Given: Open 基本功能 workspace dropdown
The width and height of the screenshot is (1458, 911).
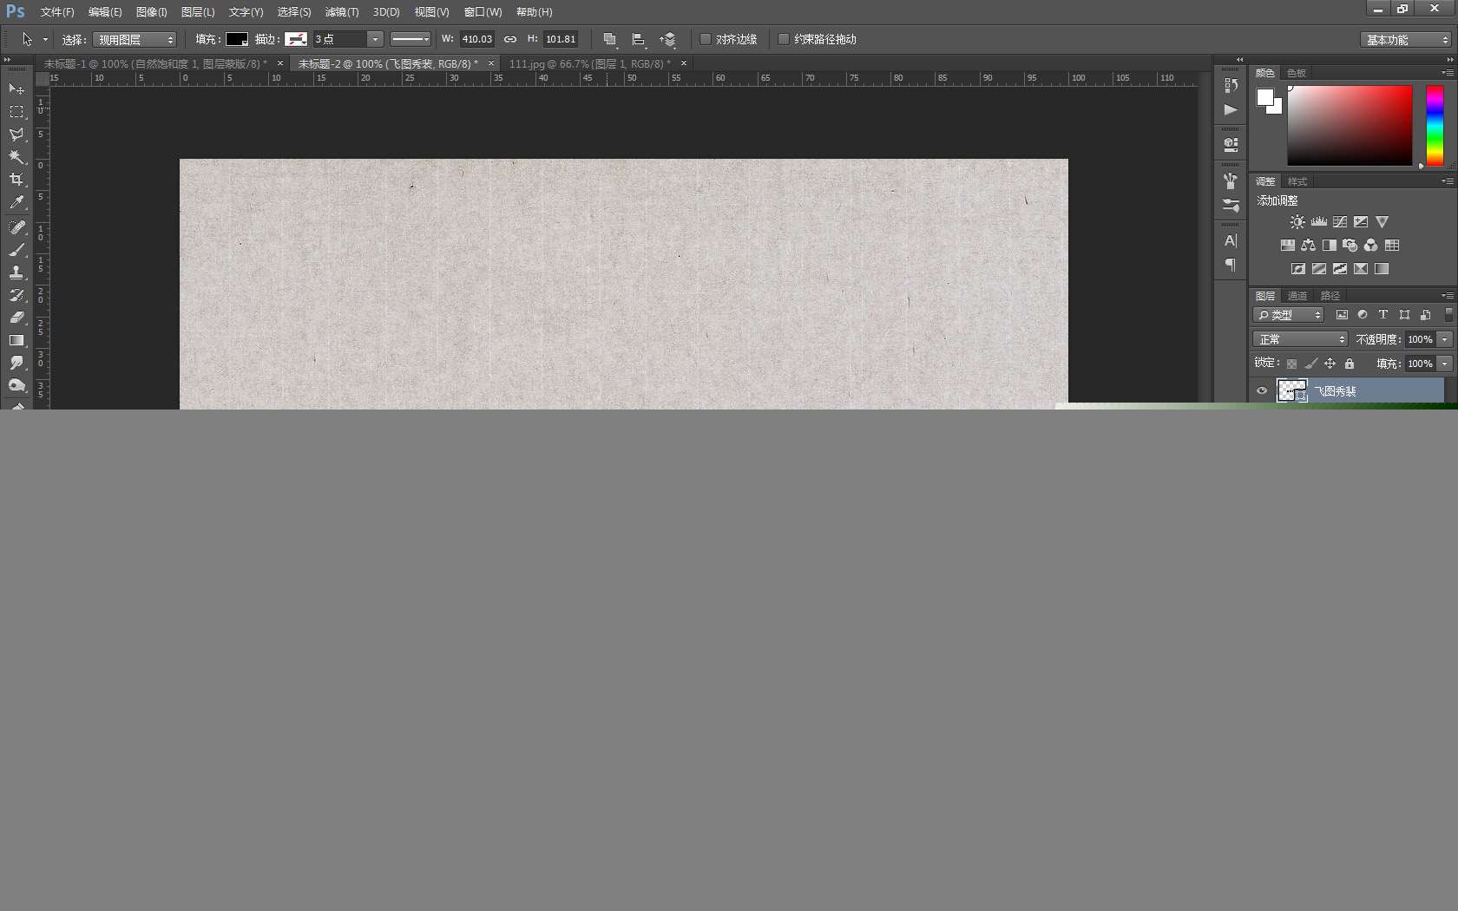Looking at the screenshot, I should pos(1405,40).
